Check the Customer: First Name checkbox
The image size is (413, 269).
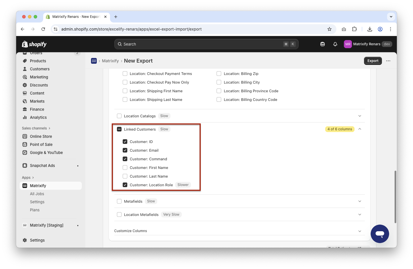coord(125,168)
